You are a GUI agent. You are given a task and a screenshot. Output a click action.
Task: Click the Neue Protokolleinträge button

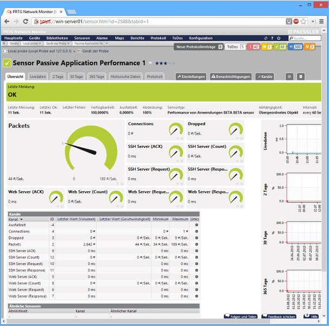click(199, 47)
